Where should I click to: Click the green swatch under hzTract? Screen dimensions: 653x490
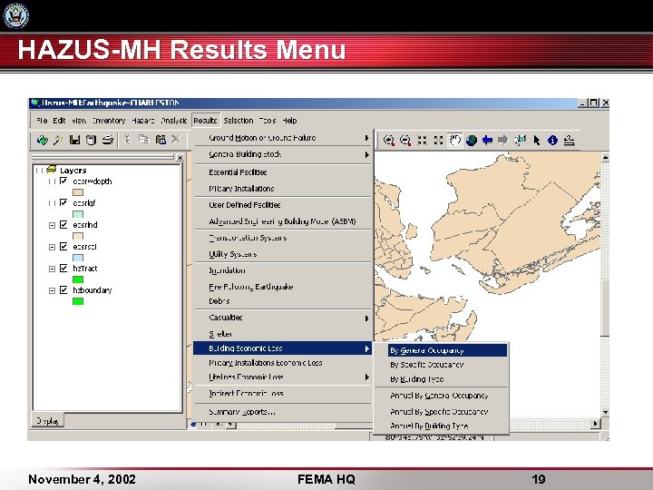78,279
